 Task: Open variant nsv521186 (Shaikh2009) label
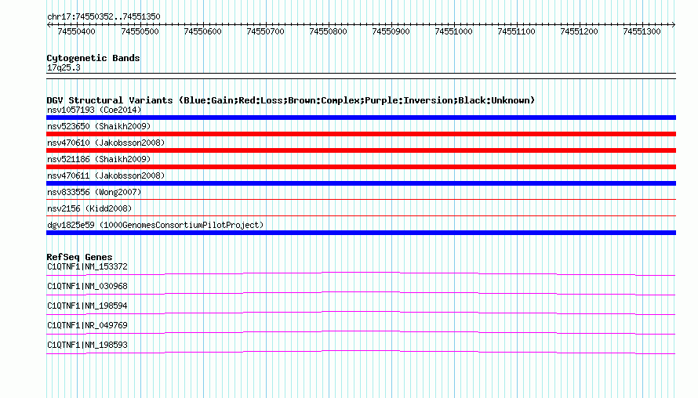pyautogui.click(x=99, y=159)
